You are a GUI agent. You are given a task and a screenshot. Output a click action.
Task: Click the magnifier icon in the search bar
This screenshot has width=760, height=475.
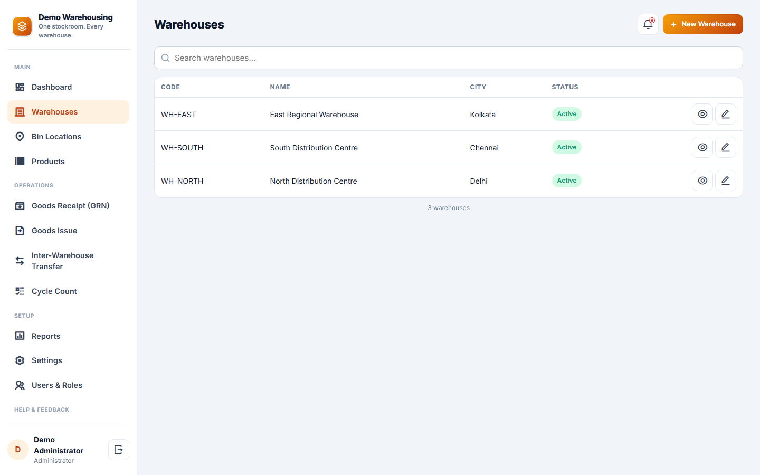click(165, 58)
